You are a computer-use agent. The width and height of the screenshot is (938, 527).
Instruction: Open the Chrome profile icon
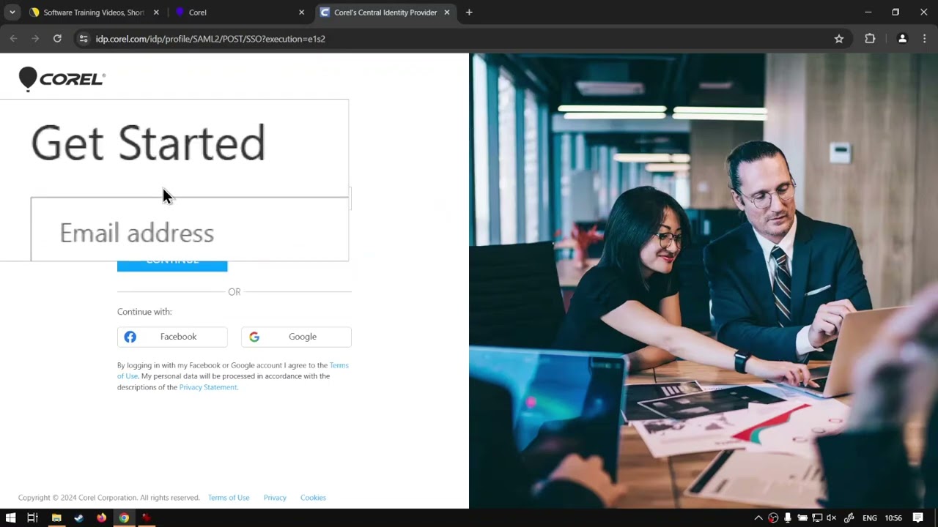(x=902, y=39)
